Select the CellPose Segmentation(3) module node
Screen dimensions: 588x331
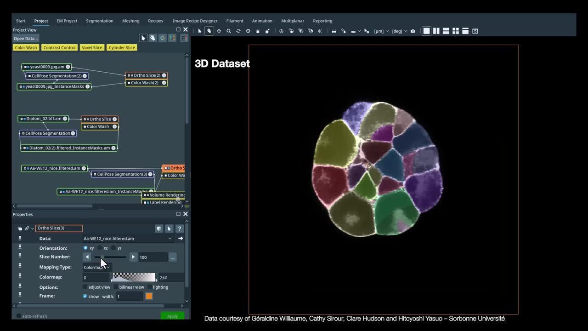click(x=122, y=174)
